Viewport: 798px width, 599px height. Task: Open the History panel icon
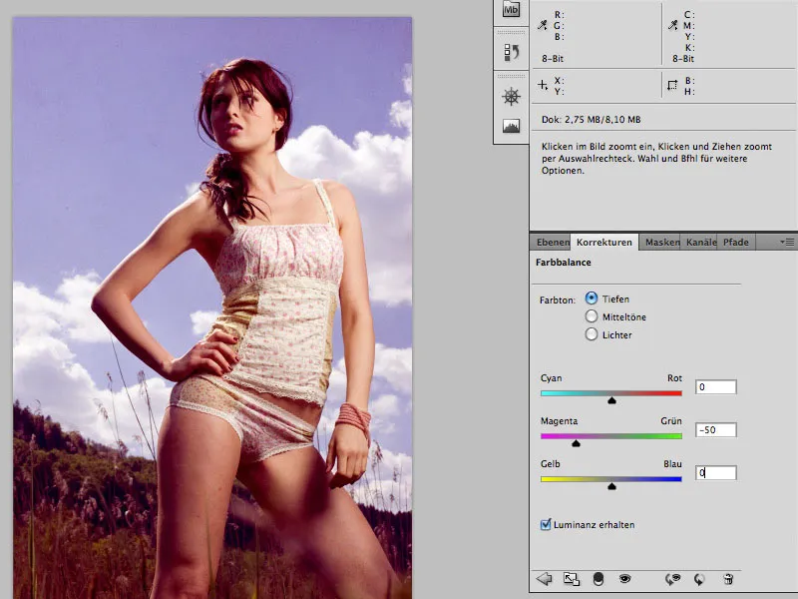tap(511, 52)
